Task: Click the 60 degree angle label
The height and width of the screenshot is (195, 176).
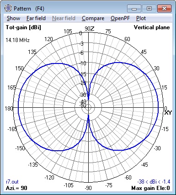Action: coord(127,39)
